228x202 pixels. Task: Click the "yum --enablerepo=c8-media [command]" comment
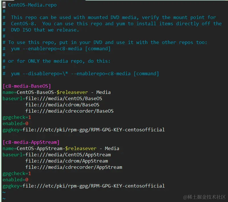pyautogui.click(x=61, y=49)
